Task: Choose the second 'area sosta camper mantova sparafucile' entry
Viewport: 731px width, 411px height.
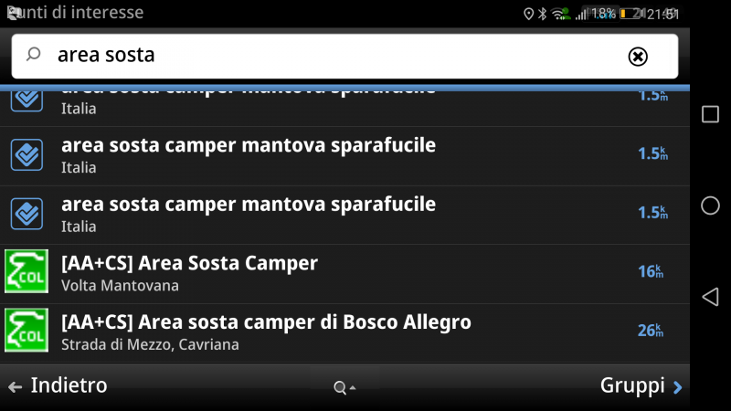Action: coord(344,156)
